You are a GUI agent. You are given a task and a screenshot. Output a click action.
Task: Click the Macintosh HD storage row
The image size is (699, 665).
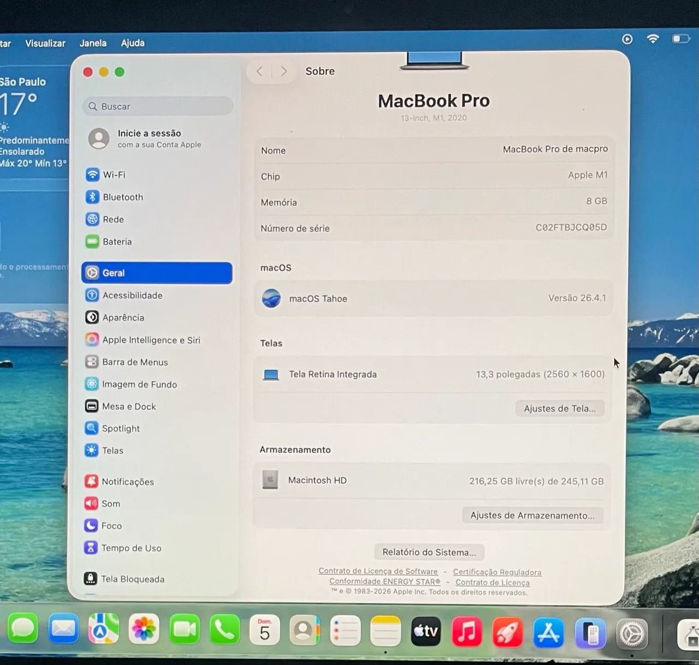point(433,481)
